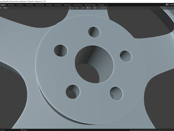Go to the Shading workspace tab
This screenshot has height=131, width=174.
pyautogui.click(x=49, y=5)
